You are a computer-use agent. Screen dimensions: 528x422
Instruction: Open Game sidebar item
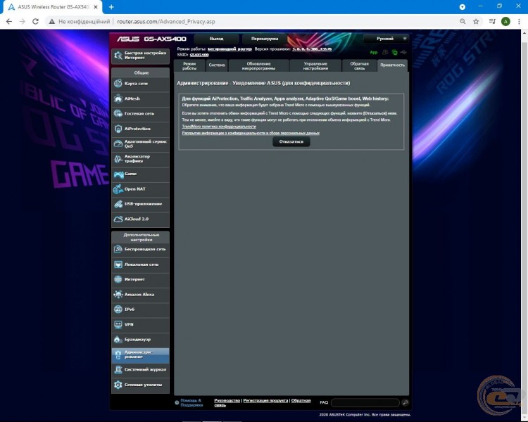point(140,174)
